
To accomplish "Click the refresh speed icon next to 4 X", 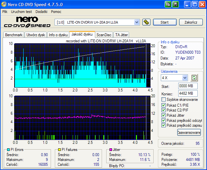I will [194, 78].
